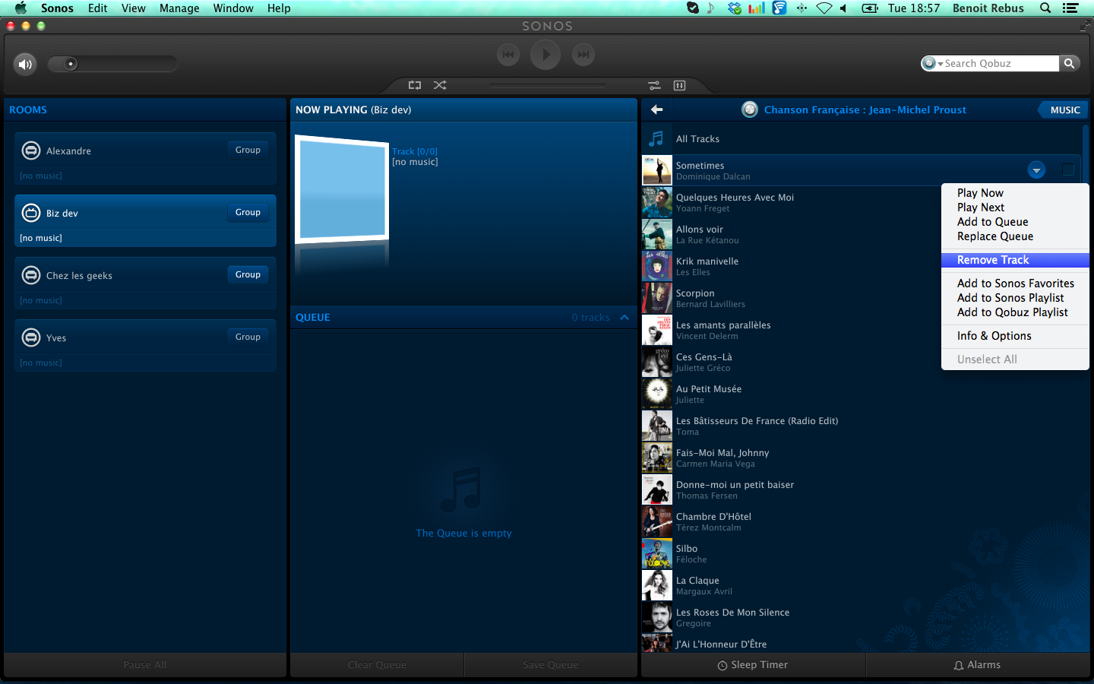The height and width of the screenshot is (684, 1094).
Task: Toggle shuffle mode icon
Action: [440, 85]
